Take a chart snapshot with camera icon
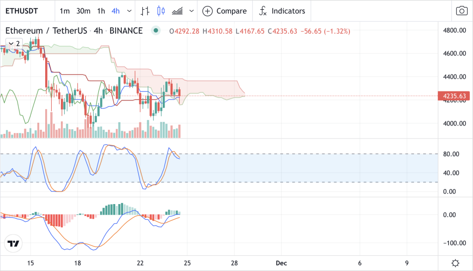The image size is (473, 271). (x=461, y=11)
